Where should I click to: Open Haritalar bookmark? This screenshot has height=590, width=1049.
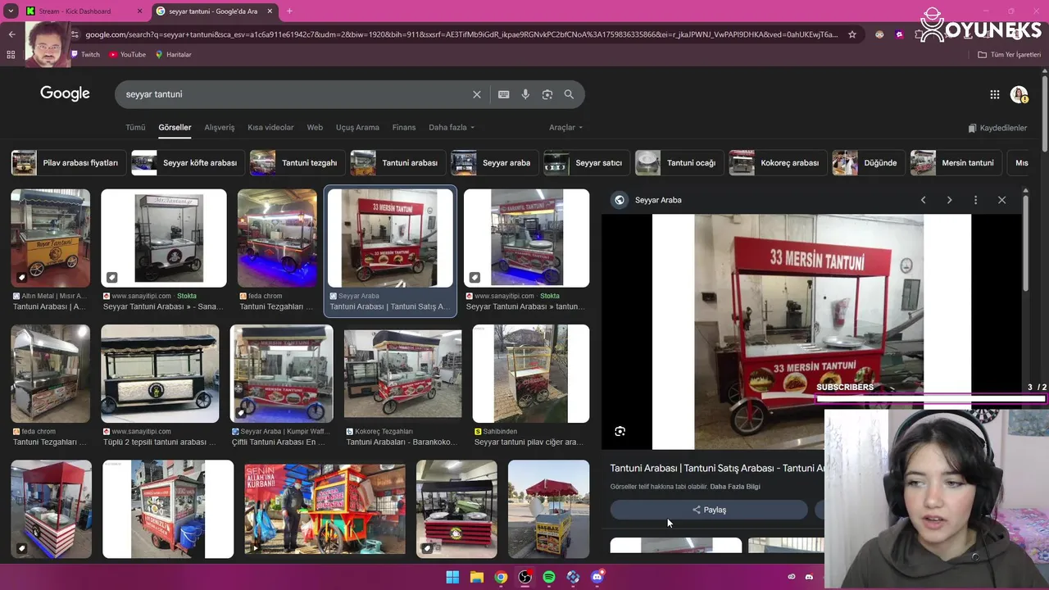(173, 55)
